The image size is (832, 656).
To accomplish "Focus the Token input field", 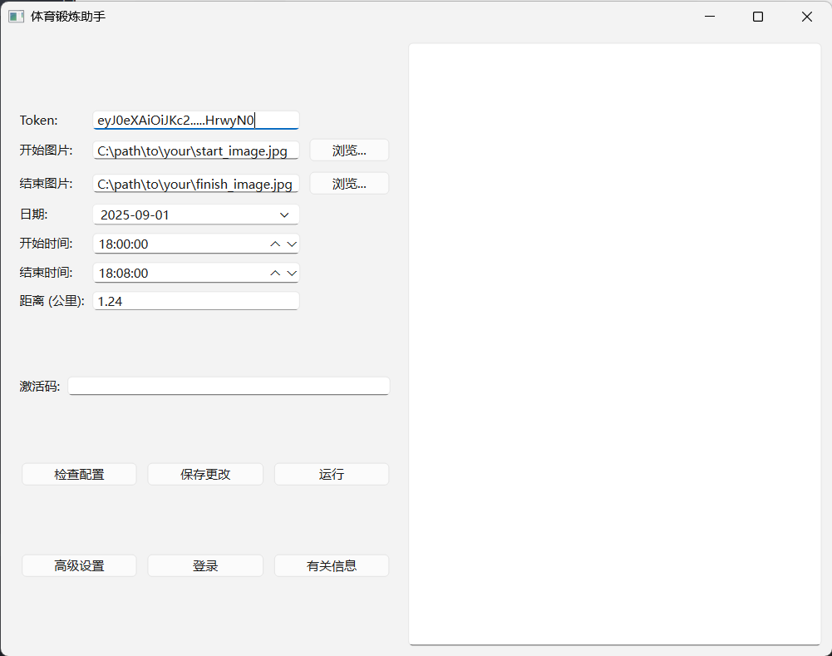I will point(195,121).
